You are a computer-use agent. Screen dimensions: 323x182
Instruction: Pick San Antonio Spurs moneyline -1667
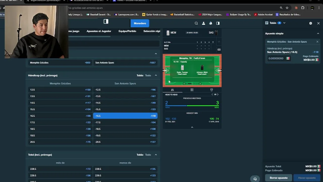coord(125,63)
